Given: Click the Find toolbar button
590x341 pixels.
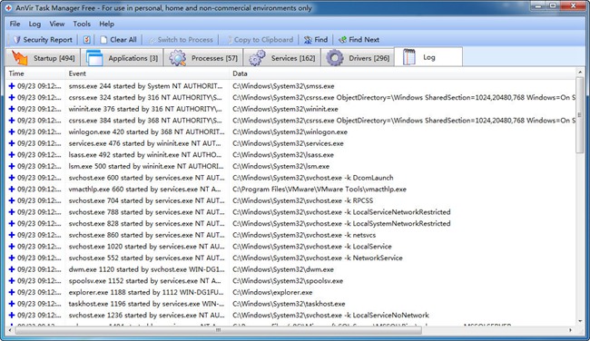Looking at the screenshot, I should (316, 40).
